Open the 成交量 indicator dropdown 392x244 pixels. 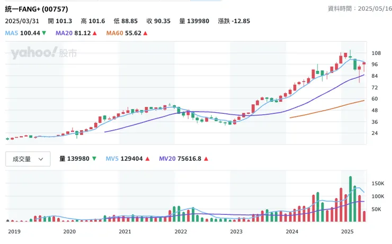coord(28,159)
